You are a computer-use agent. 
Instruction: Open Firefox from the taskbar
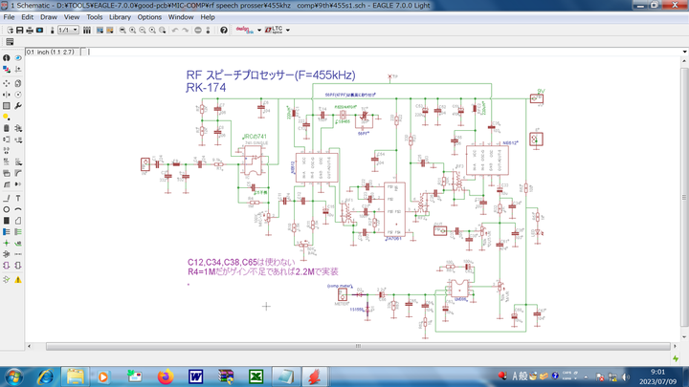[165, 376]
